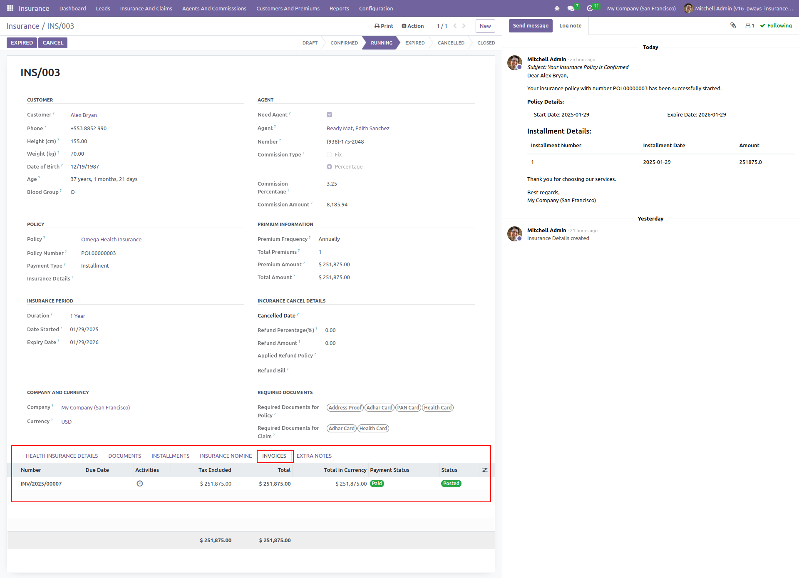Open the Configuration menu
The width and height of the screenshot is (799, 578).
click(x=376, y=8)
